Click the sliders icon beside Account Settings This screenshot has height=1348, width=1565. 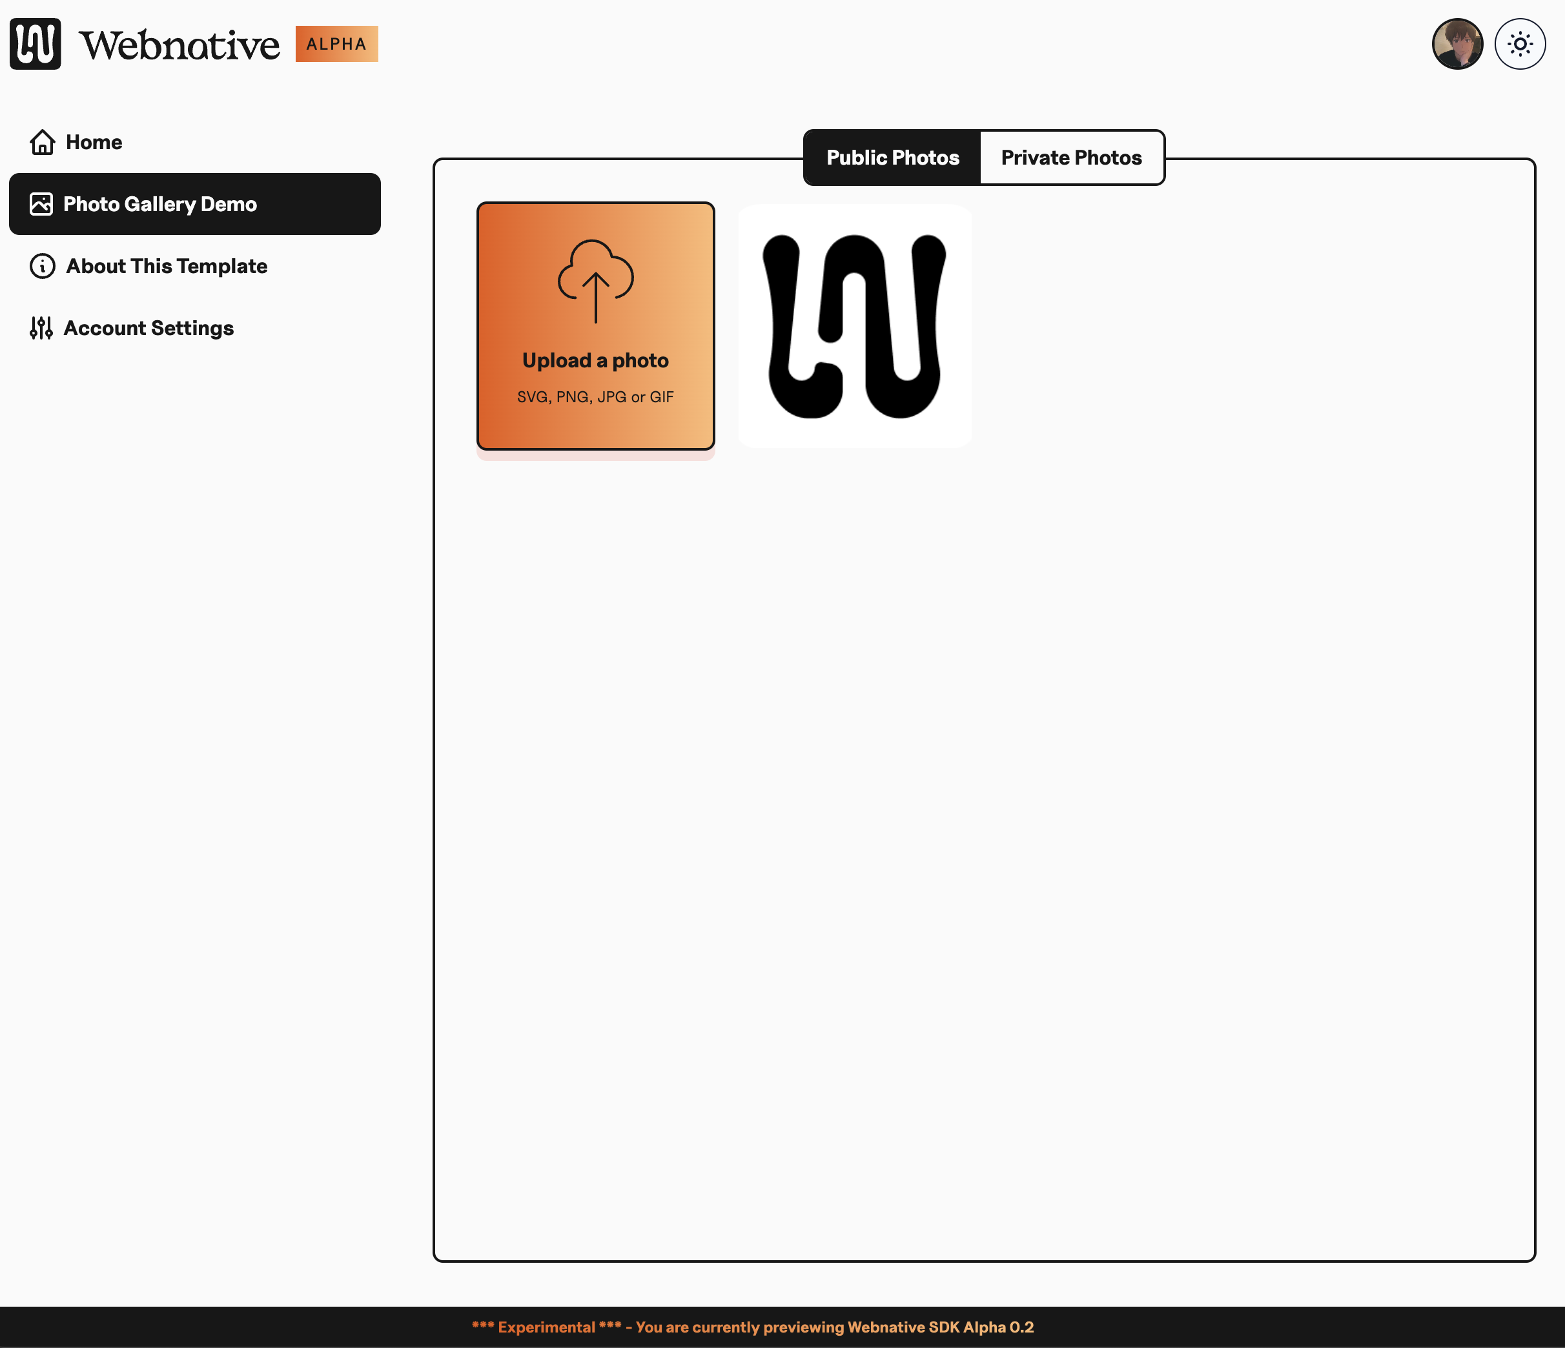click(43, 328)
